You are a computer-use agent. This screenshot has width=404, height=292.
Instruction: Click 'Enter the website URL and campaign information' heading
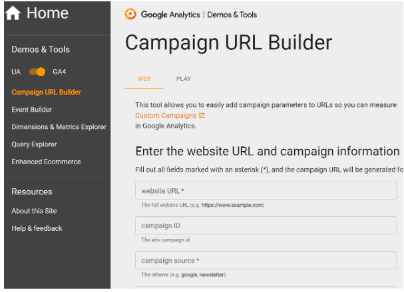point(268,151)
